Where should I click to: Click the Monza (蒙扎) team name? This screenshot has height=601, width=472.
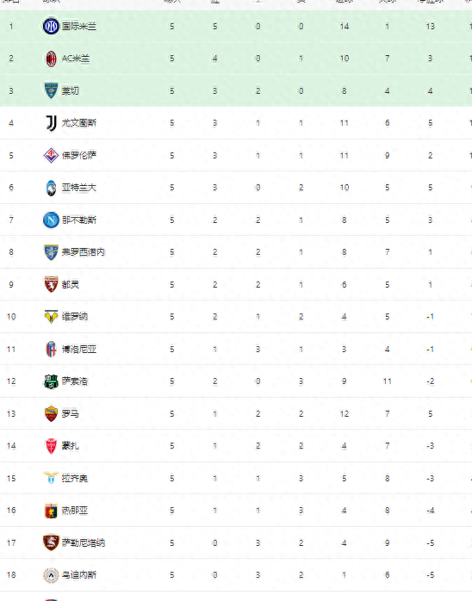pyautogui.click(x=70, y=446)
